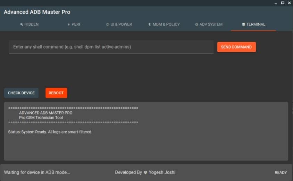293x181 pixels.
Task: Select the TERMINAL tab
Action: tap(253, 24)
